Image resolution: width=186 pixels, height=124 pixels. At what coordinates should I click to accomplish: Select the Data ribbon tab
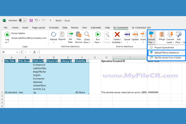(65, 28)
